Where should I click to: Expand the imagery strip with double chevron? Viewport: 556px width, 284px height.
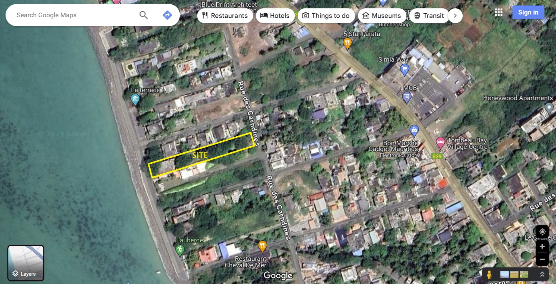pos(542,275)
